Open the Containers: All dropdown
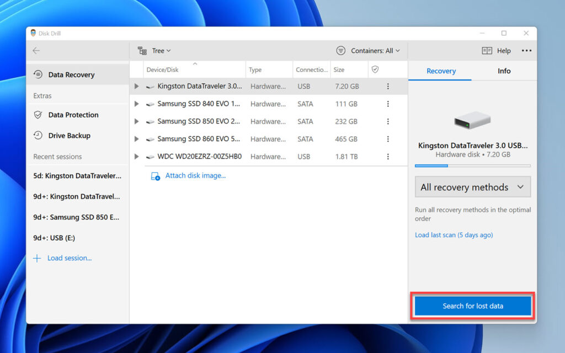Image resolution: width=565 pixels, height=353 pixels. [373, 50]
